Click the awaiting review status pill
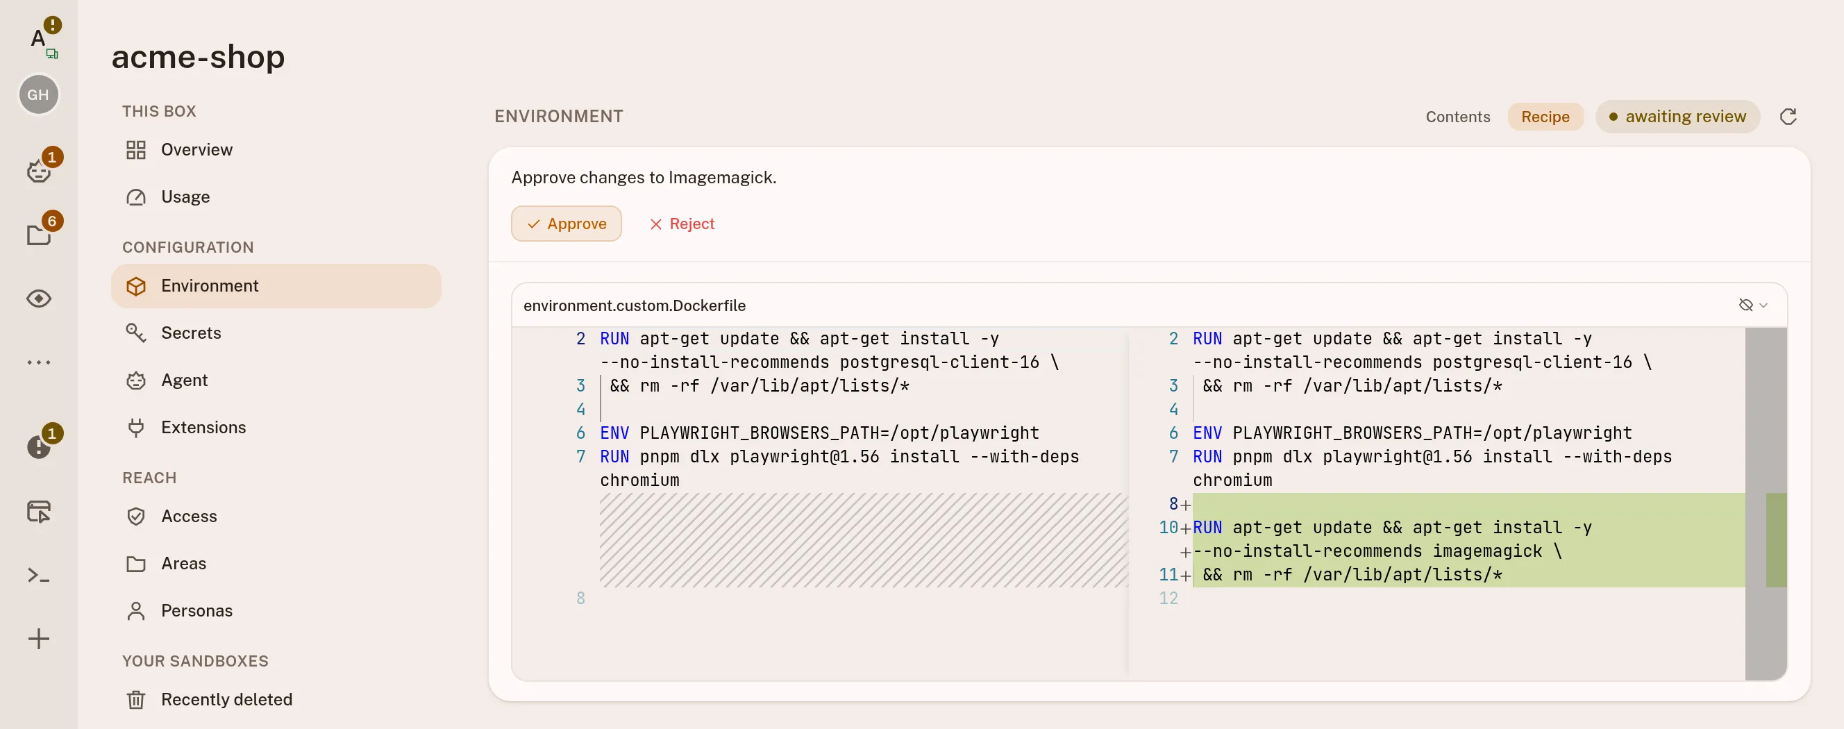 [x=1677, y=117]
